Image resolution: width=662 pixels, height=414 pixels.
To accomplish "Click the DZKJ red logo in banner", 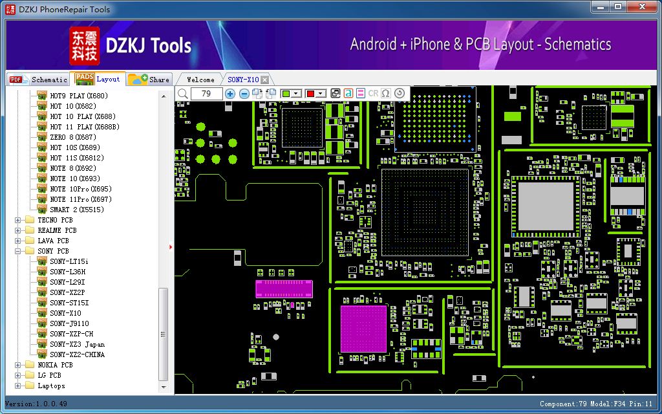I will (x=85, y=46).
